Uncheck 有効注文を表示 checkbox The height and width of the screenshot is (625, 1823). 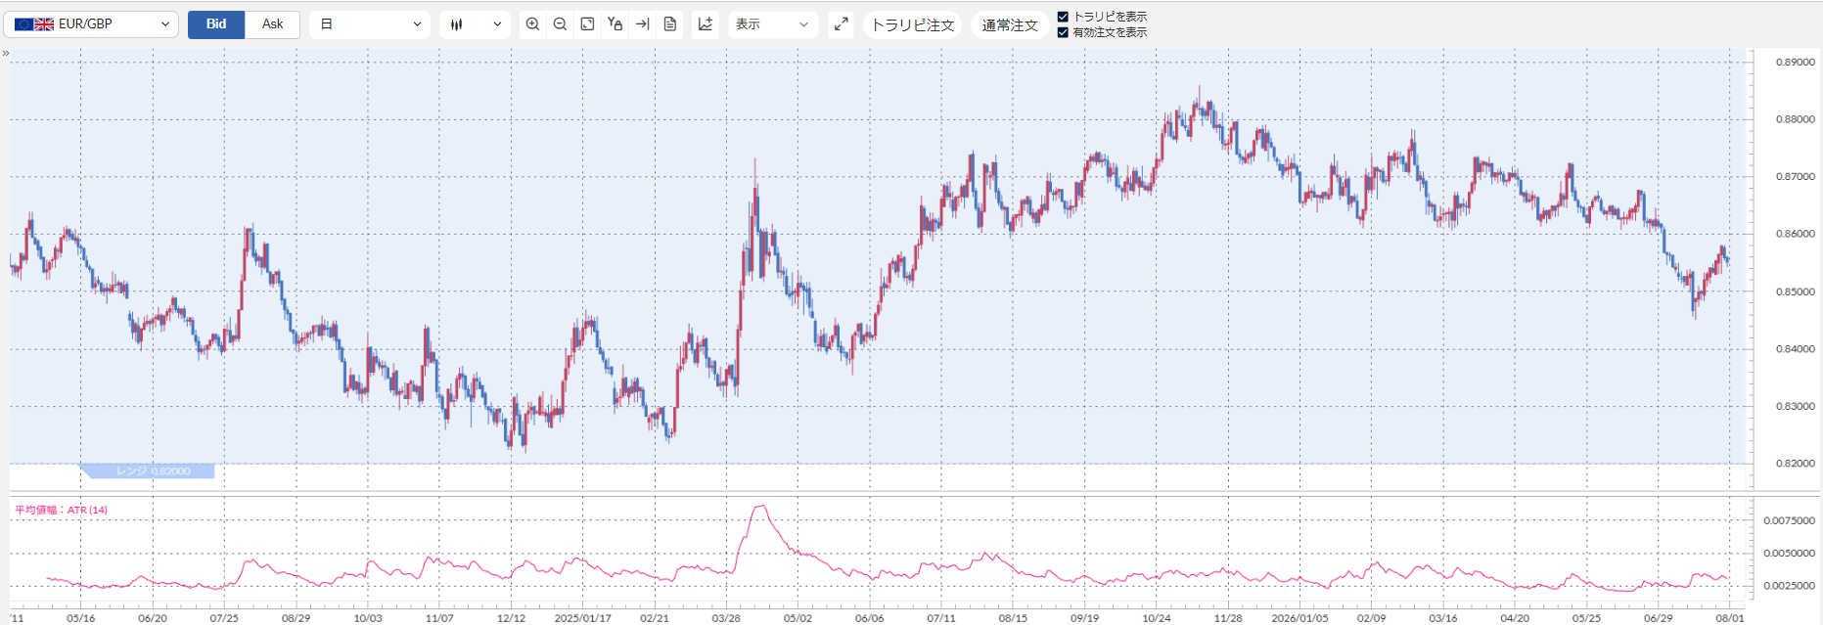[x=1063, y=32]
